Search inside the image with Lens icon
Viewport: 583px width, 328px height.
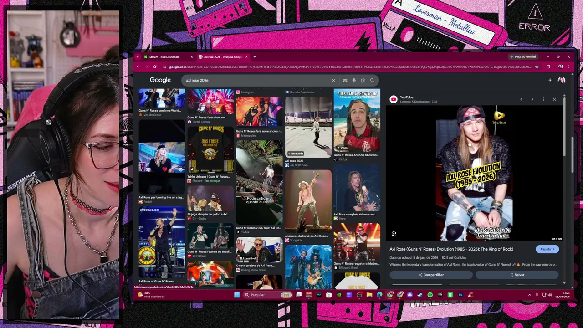coord(394,234)
